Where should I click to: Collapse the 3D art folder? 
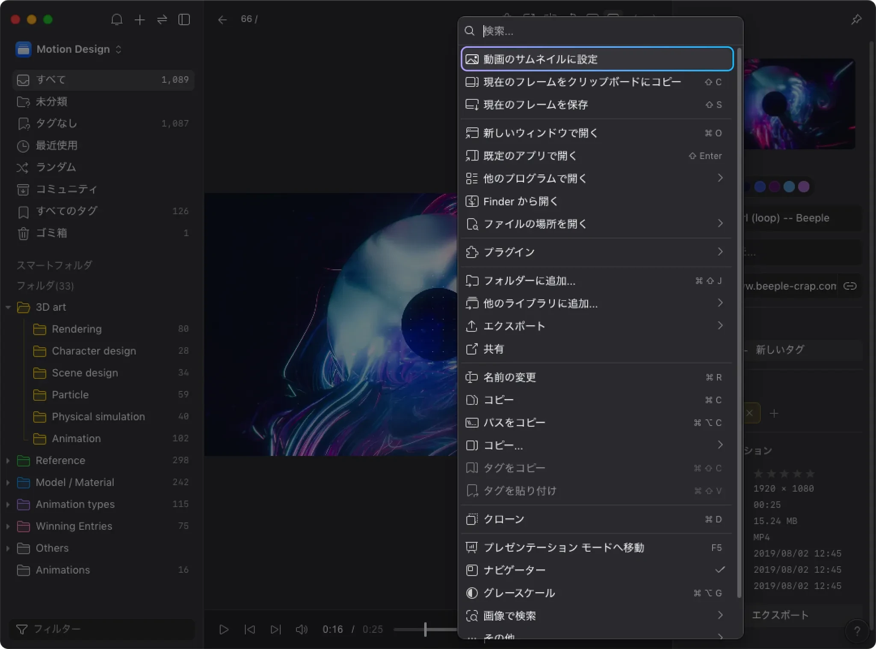click(x=8, y=307)
